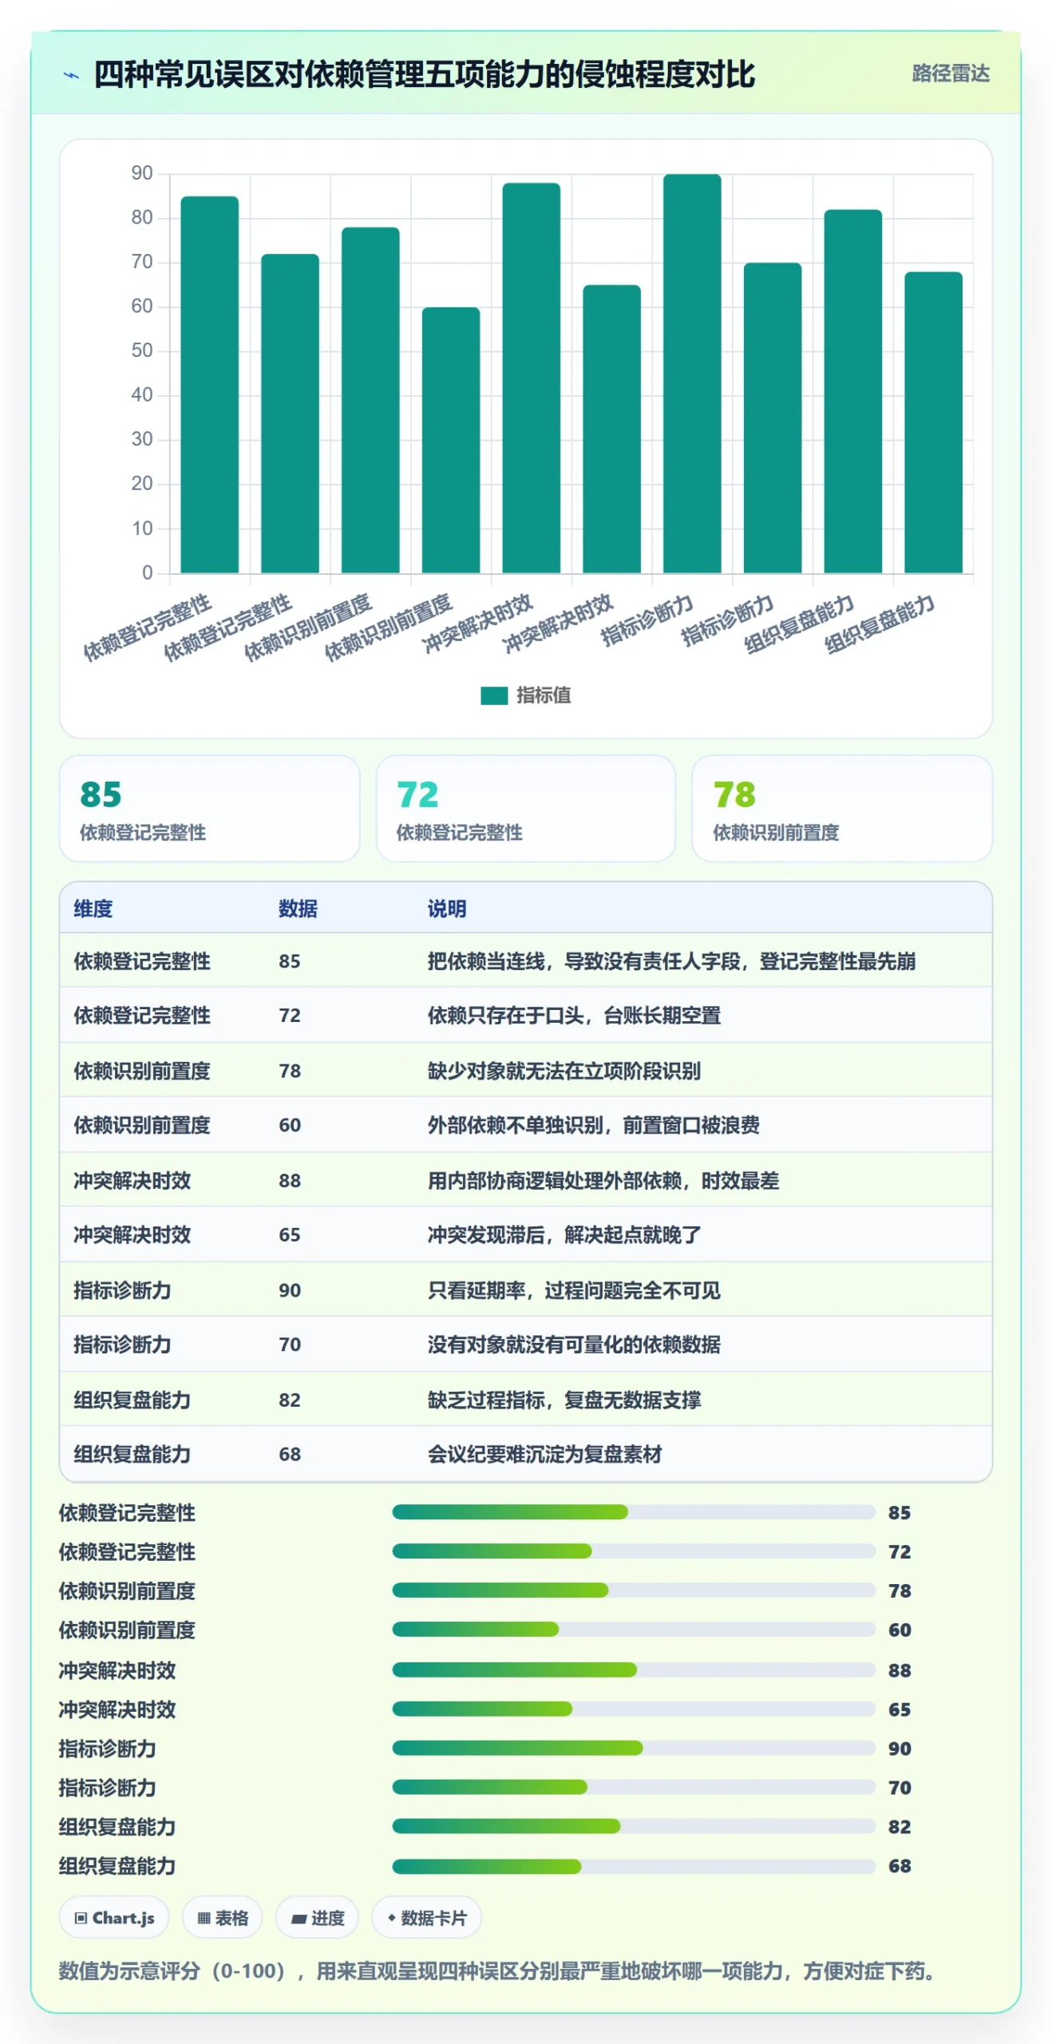Click the 路径雷达 label in the header
Screen dimensions: 1052x2044
(x=950, y=73)
